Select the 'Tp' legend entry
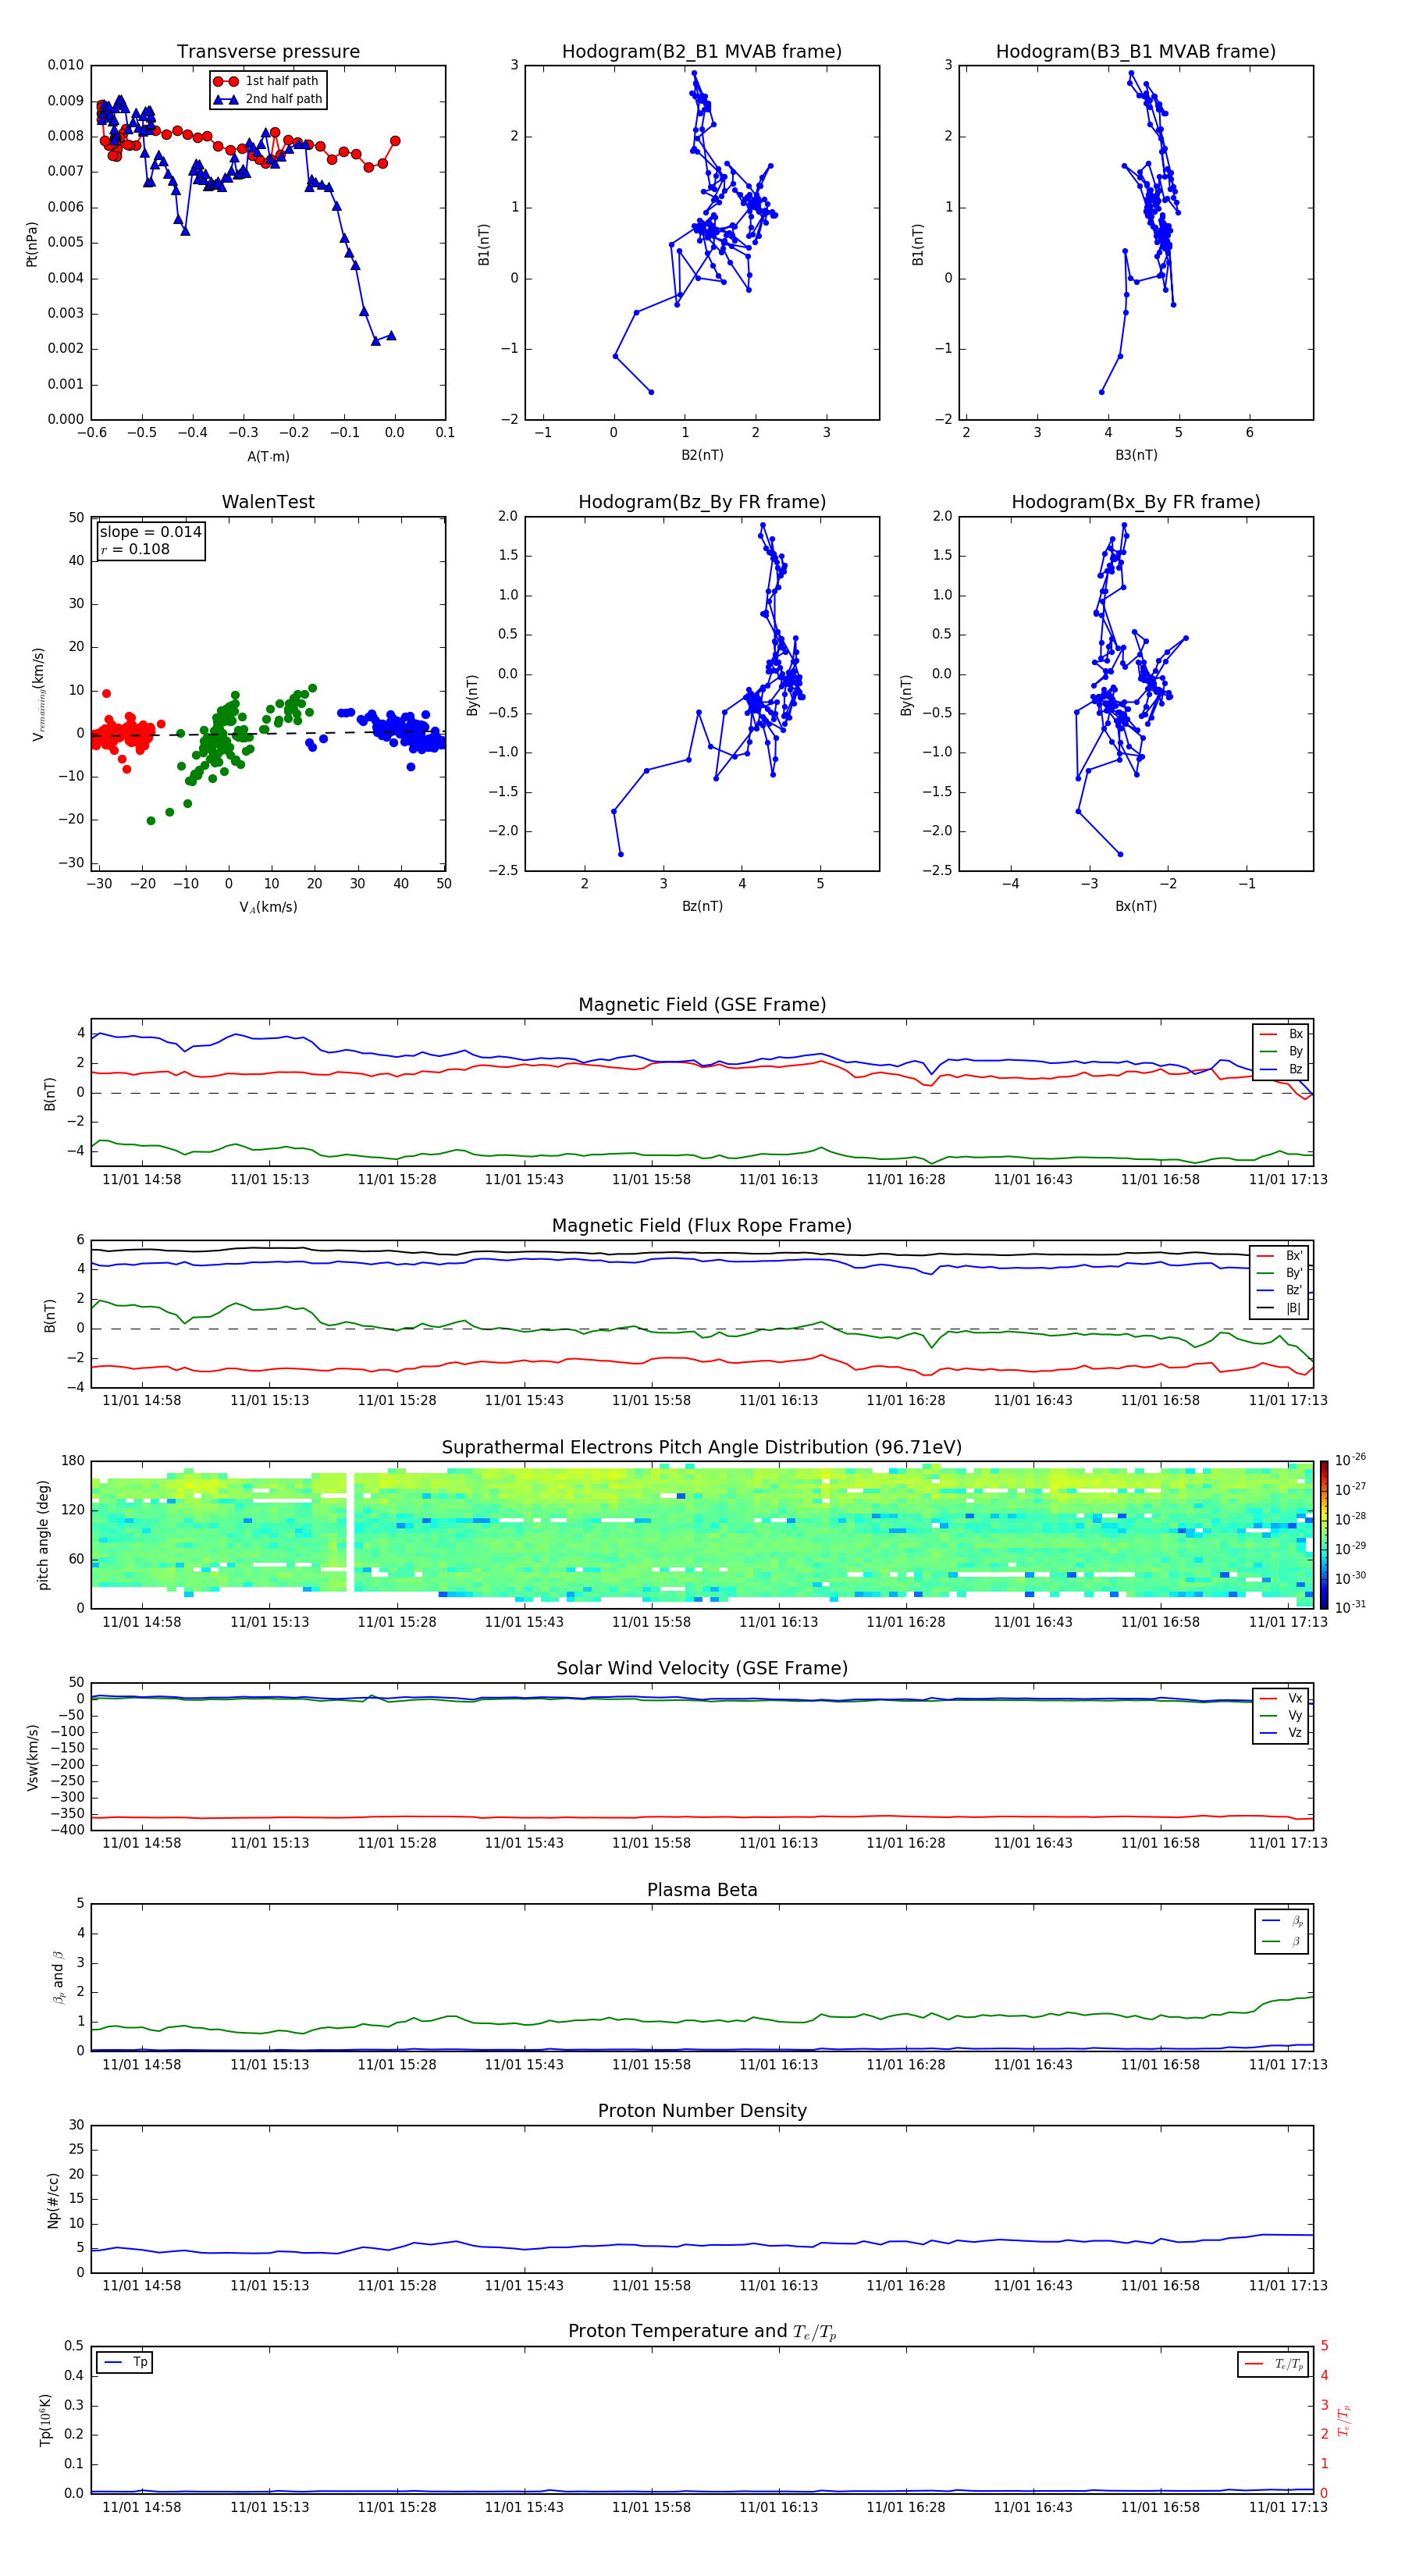The width and height of the screenshot is (1405, 2576). coord(125,2362)
